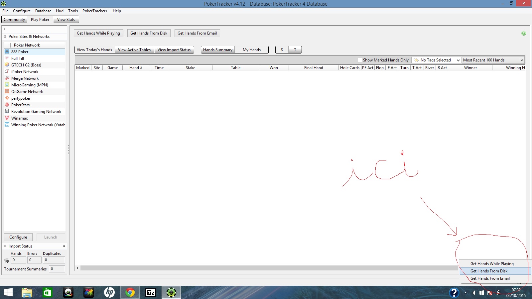Collapse the Poker Sites & Networks section
The height and width of the screenshot is (299, 532).
tap(5, 37)
